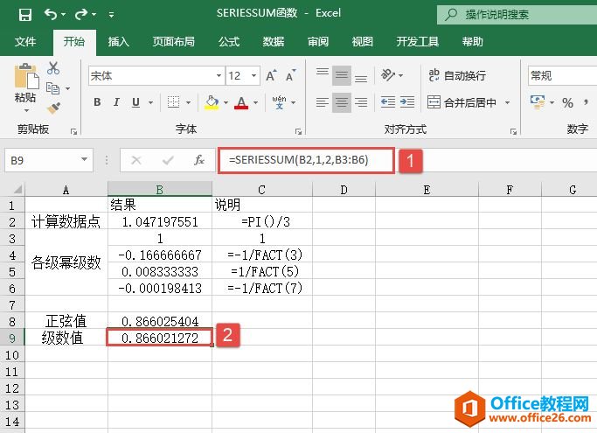
Task: Open the font size 12 dropdown
Action: [253, 75]
